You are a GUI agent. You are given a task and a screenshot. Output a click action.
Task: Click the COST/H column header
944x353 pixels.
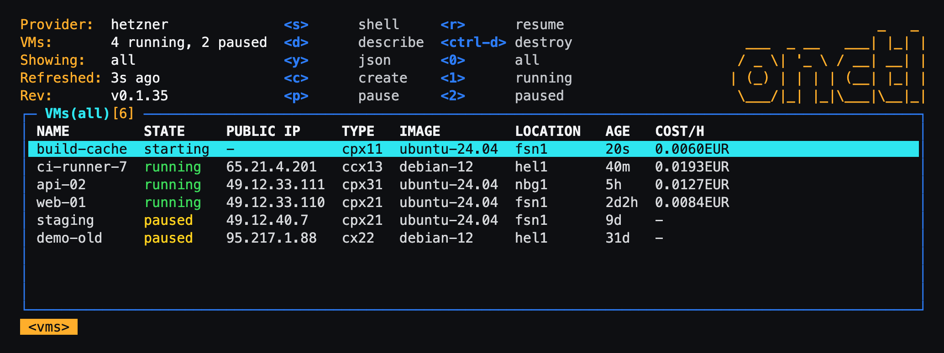click(680, 131)
